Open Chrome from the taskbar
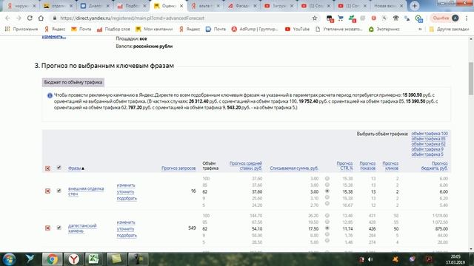 tap(52, 259)
